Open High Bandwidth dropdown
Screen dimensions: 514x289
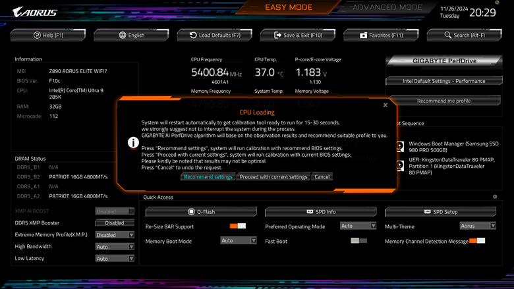(x=115, y=247)
